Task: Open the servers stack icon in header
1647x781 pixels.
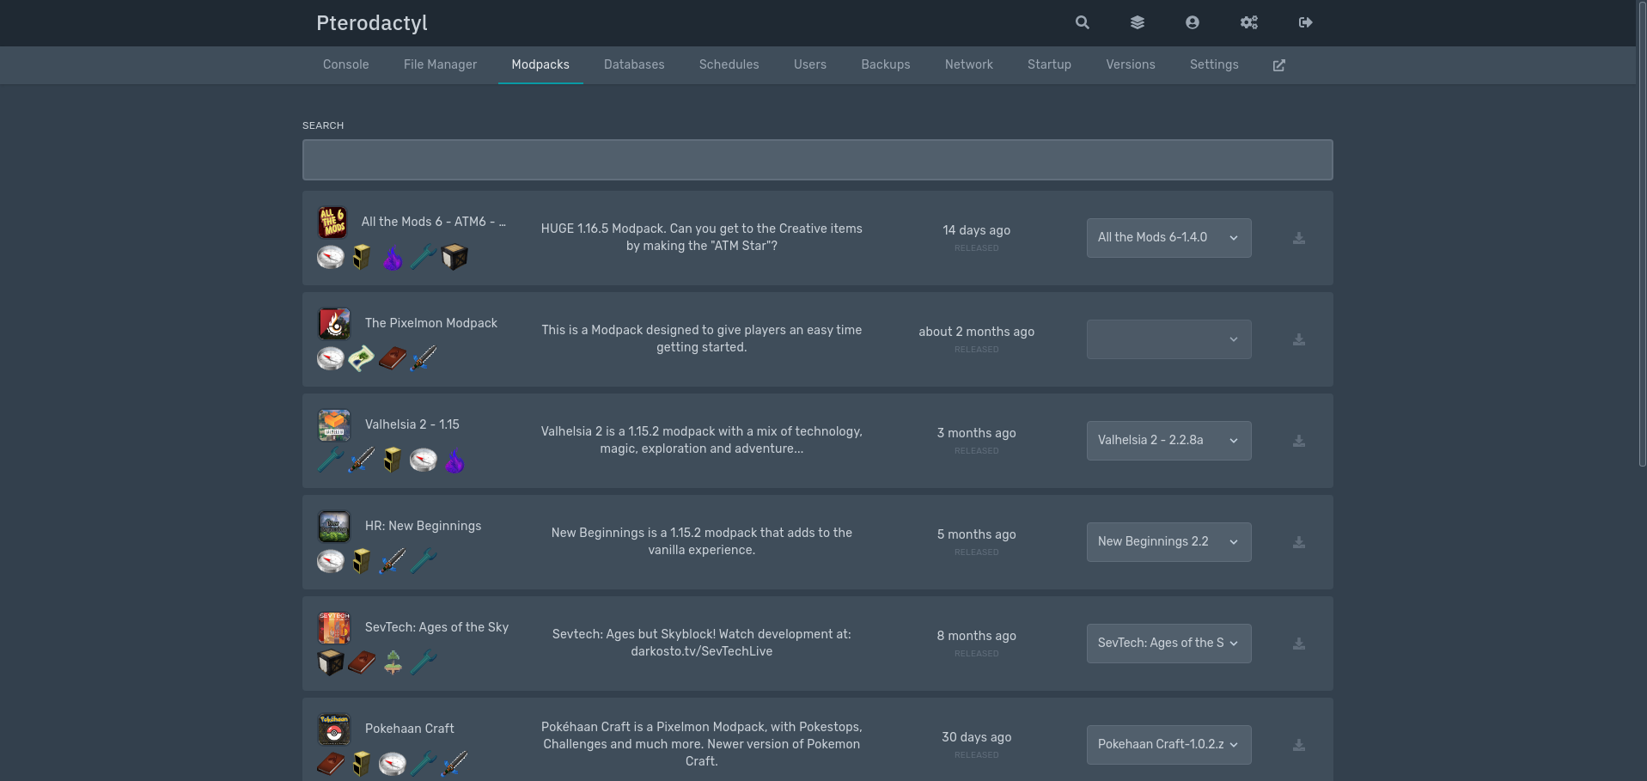Action: (1137, 23)
